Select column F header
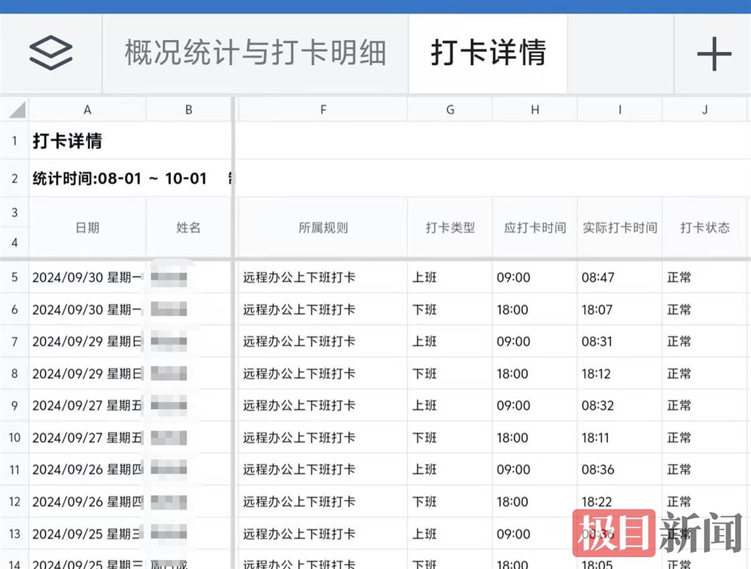Screen dimensions: 751x569 click(323, 109)
